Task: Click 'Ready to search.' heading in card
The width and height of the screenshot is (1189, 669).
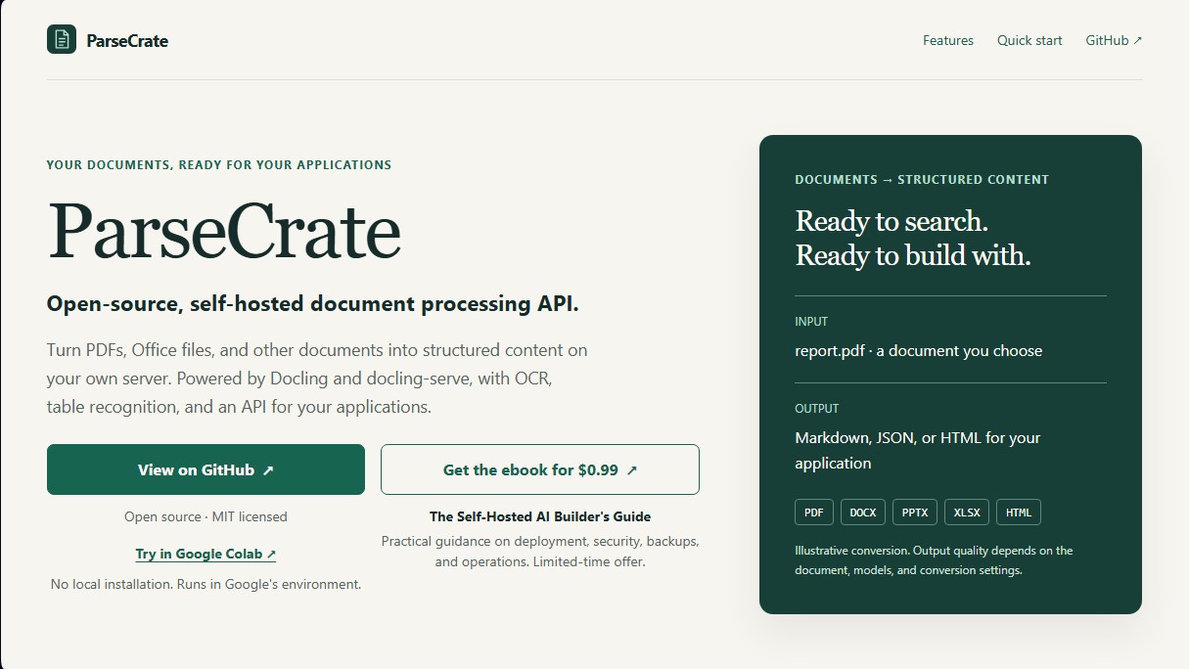Action: click(892, 221)
